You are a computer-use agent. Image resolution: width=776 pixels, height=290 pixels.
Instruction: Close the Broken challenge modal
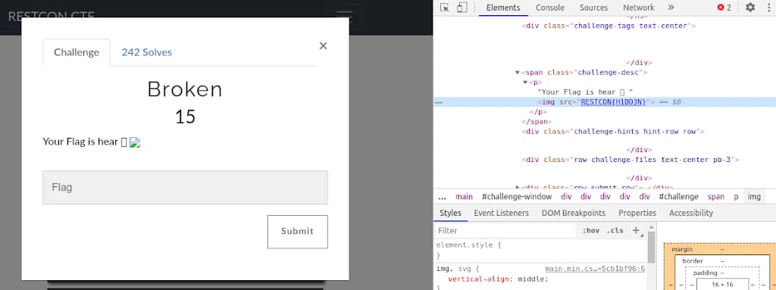tap(323, 46)
